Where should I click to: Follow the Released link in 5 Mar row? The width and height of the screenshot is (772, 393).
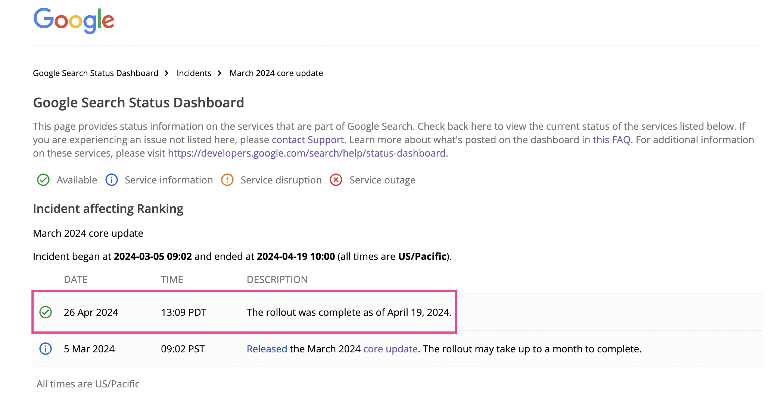click(267, 349)
